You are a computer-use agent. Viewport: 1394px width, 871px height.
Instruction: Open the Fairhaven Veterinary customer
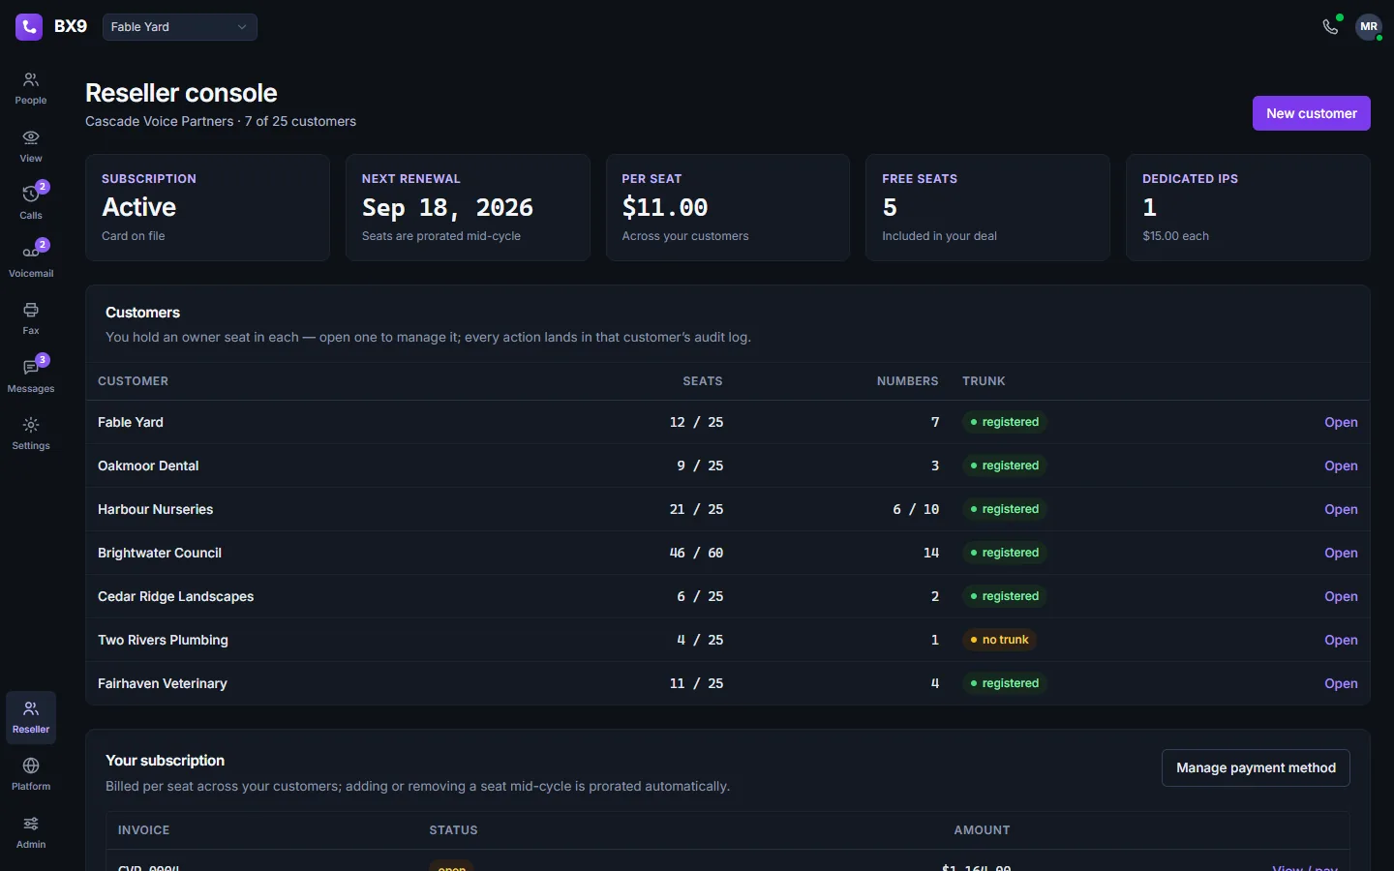[1341, 683]
